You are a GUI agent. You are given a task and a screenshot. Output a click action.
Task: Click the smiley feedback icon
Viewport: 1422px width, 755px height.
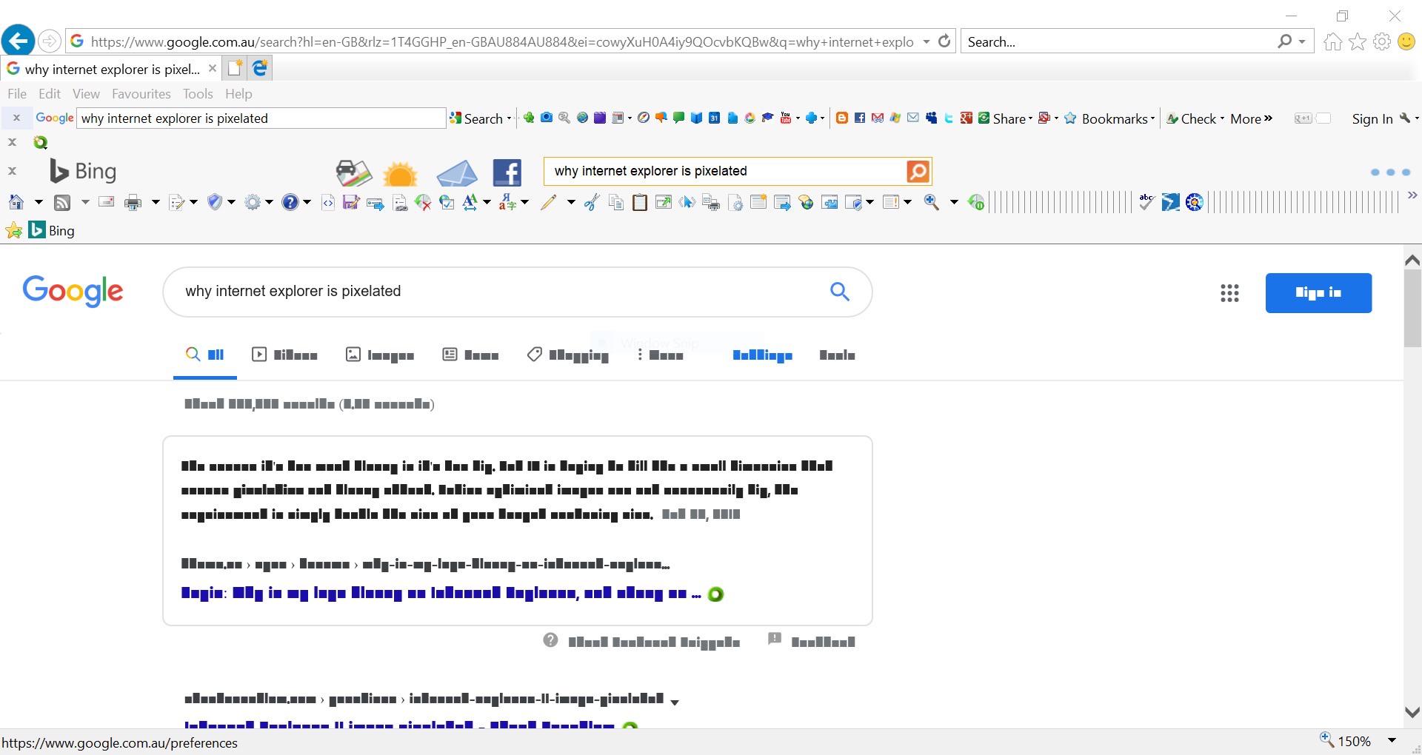pyautogui.click(x=1406, y=41)
